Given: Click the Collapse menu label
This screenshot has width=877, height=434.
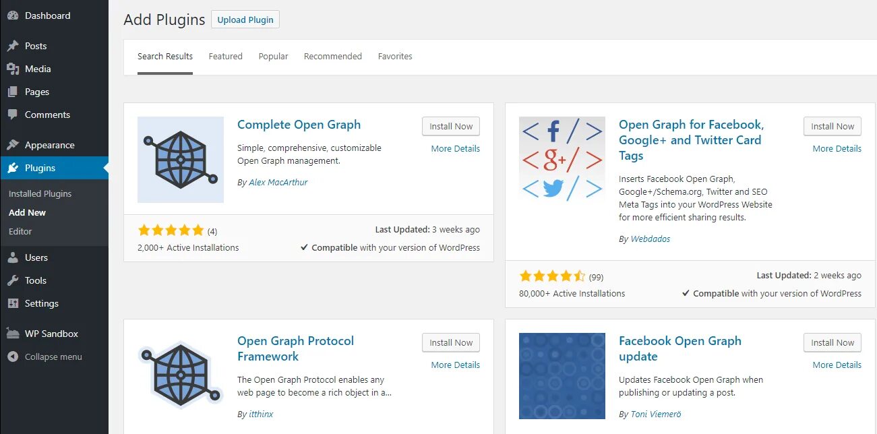Looking at the screenshot, I should pyautogui.click(x=53, y=356).
